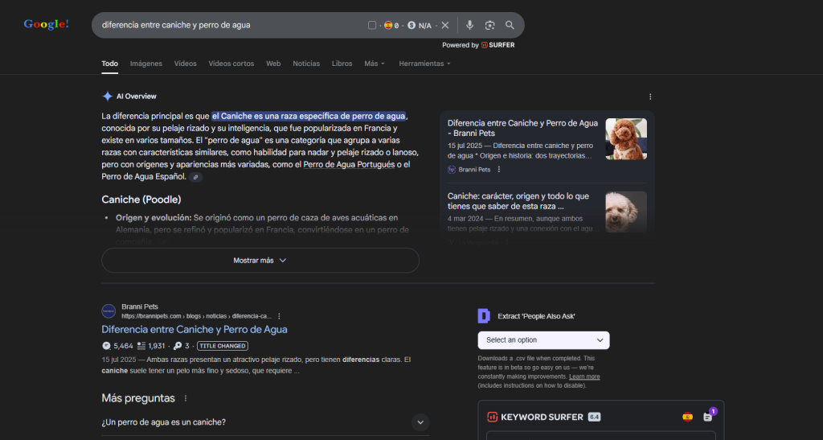
Task: Open the Caniche: carácter, origen source card
Action: click(518, 201)
